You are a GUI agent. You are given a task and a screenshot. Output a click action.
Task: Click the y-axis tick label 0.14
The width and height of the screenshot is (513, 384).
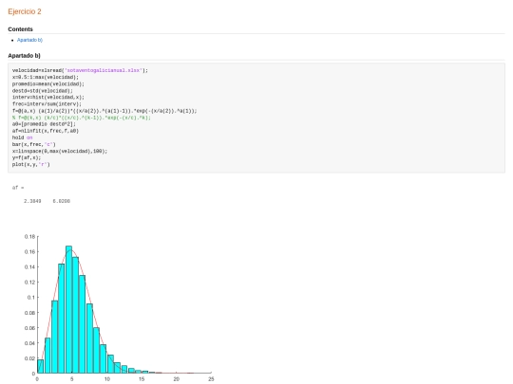click(29, 267)
